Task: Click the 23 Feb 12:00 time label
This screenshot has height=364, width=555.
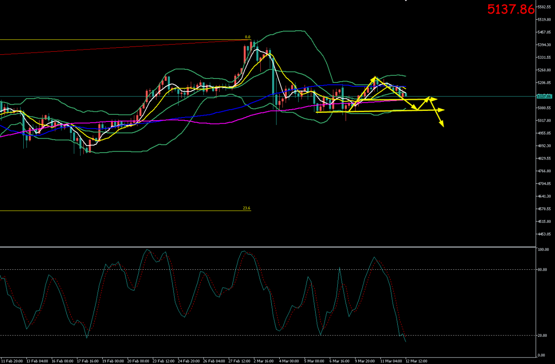Action: [162, 361]
